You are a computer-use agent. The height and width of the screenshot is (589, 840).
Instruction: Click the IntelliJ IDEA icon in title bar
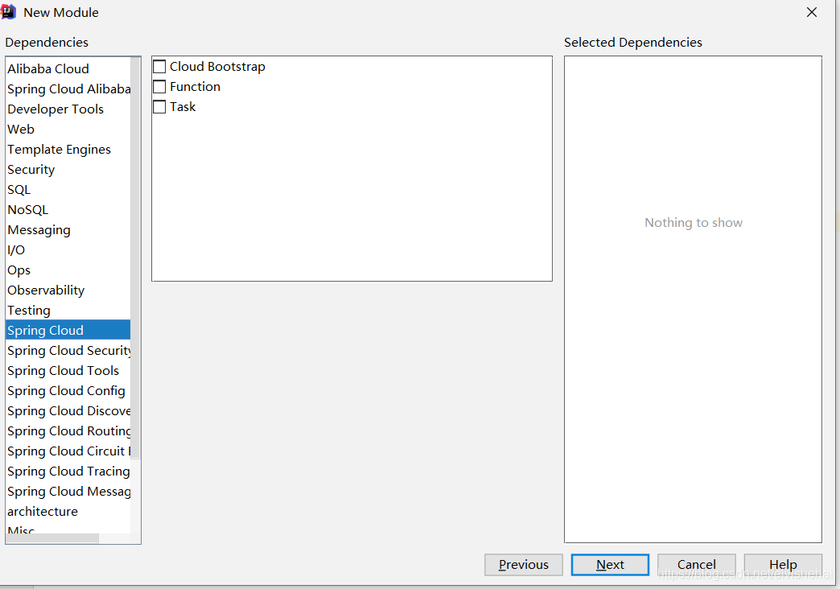(x=8, y=12)
